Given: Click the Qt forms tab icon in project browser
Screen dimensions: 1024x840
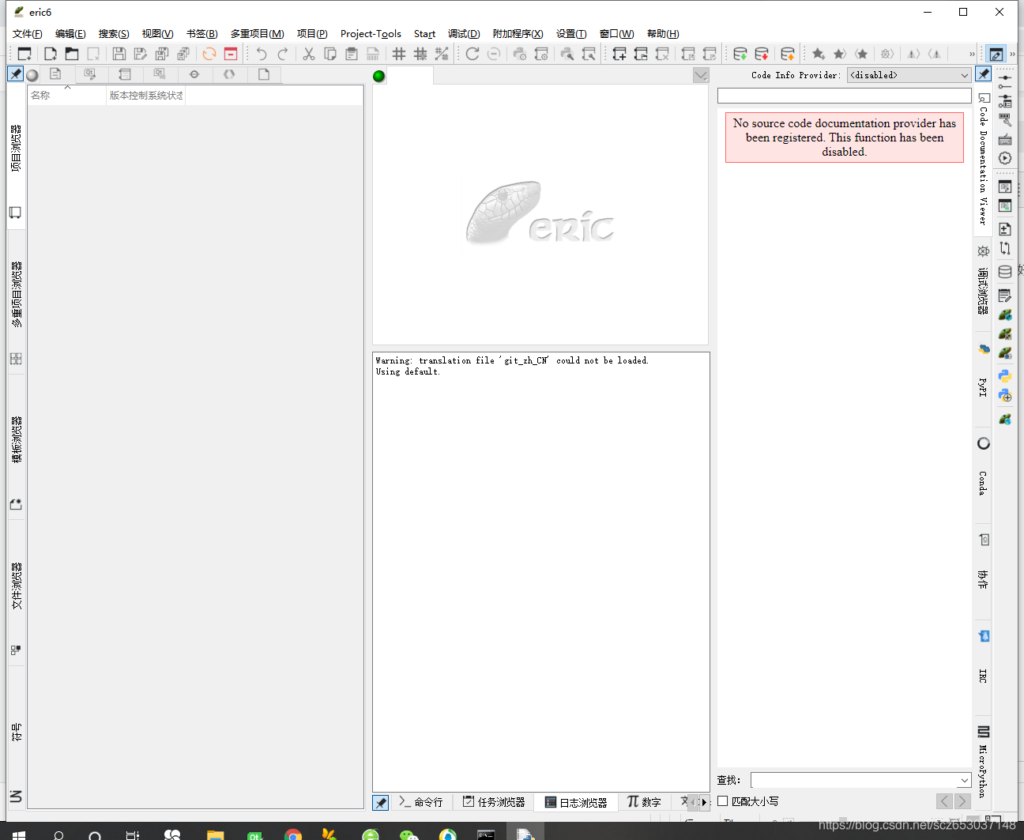Looking at the screenshot, I should click(x=90, y=74).
